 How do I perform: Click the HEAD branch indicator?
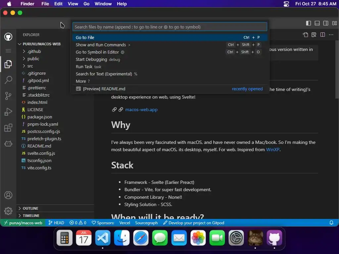point(56,223)
